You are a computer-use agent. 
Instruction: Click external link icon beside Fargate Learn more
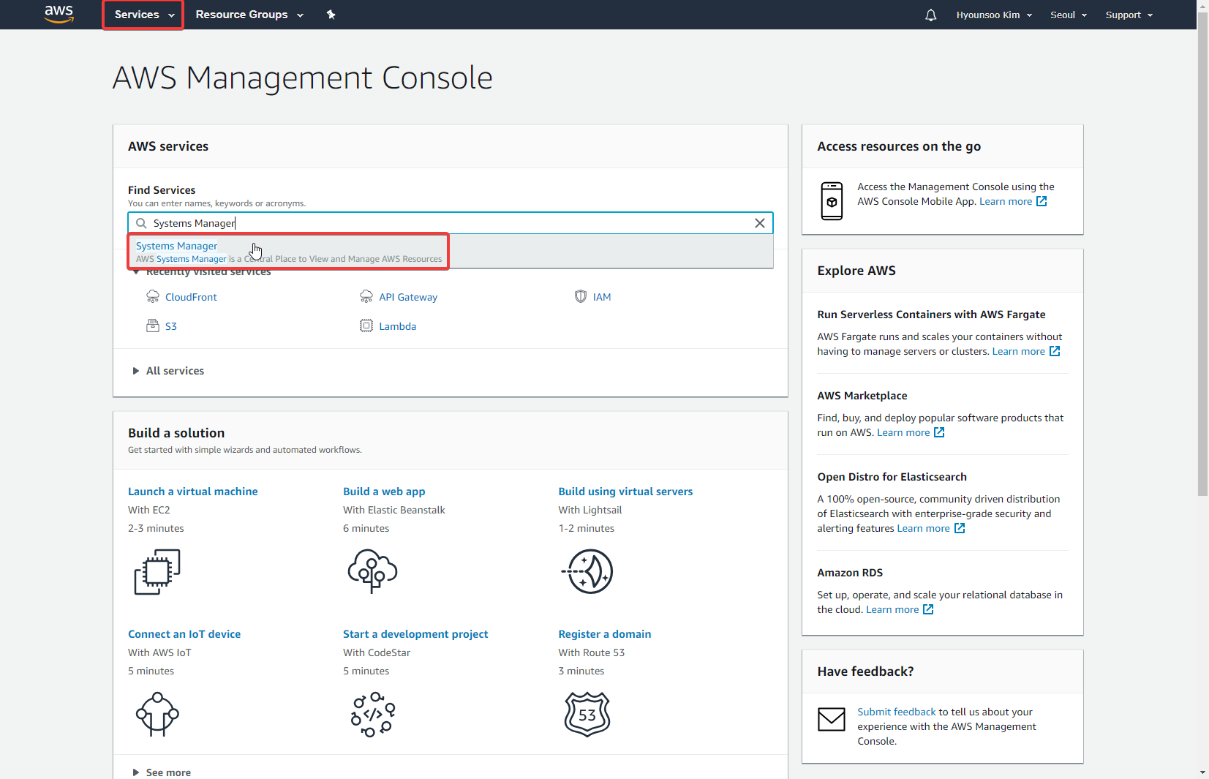[1055, 351]
